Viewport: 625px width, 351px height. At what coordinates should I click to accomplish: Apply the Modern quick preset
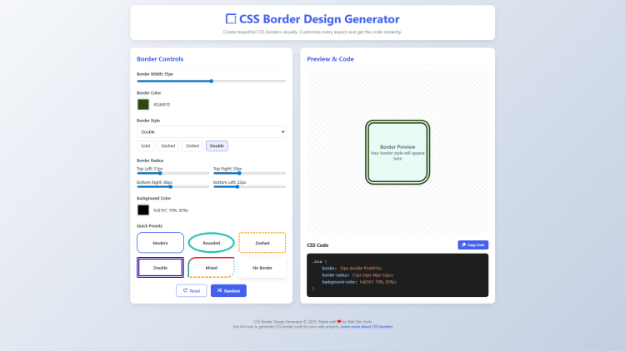pos(160,242)
